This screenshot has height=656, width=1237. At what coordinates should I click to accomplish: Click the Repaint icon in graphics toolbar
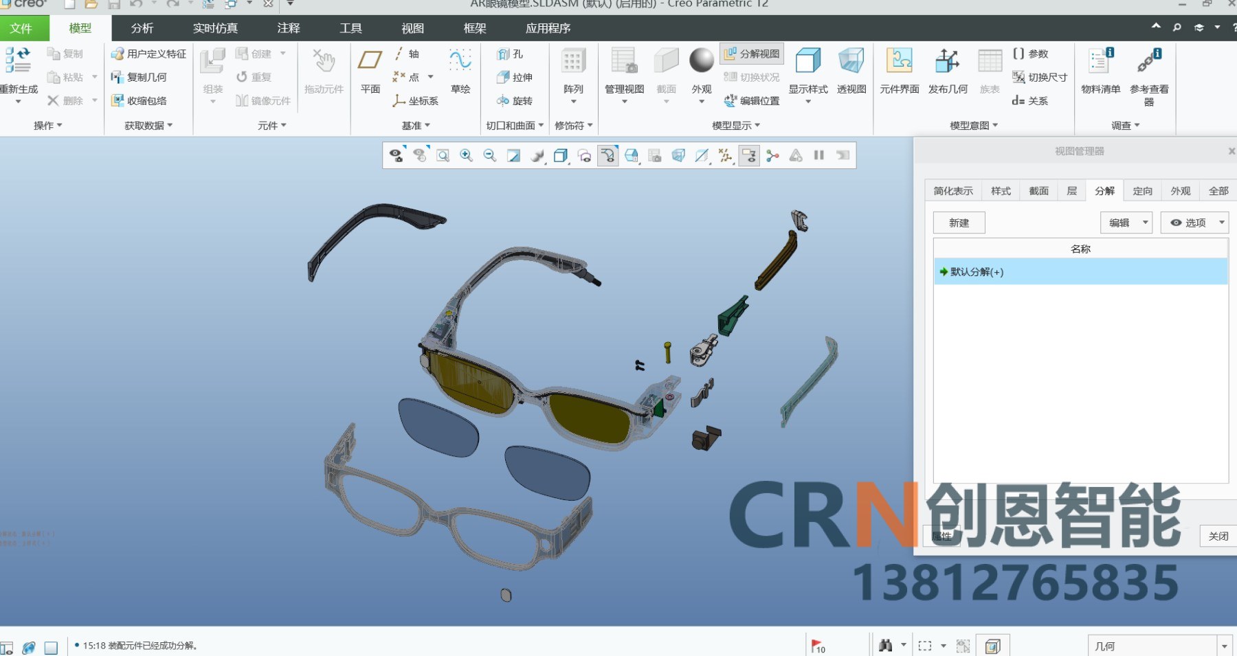click(513, 155)
